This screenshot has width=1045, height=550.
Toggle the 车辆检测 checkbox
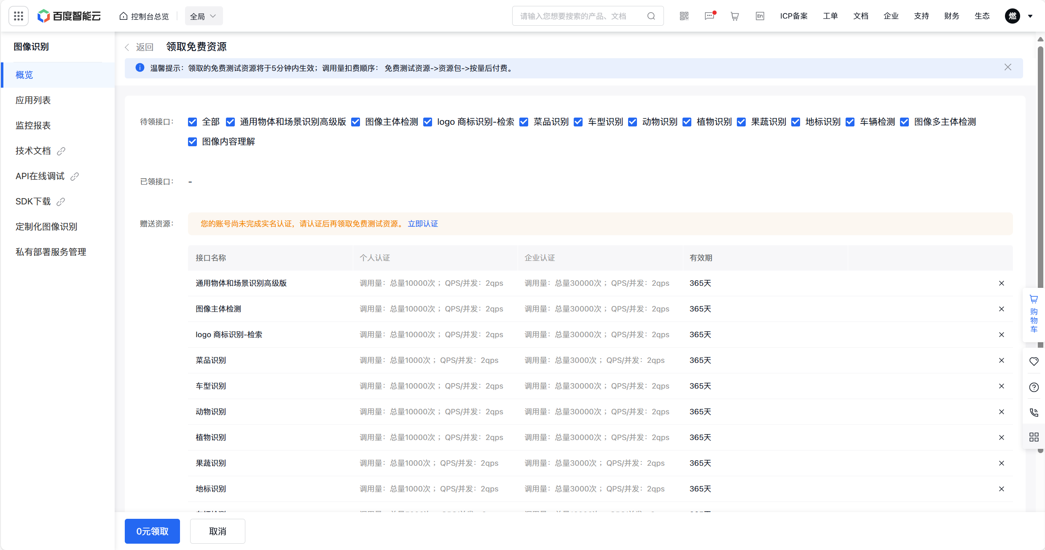(x=850, y=122)
